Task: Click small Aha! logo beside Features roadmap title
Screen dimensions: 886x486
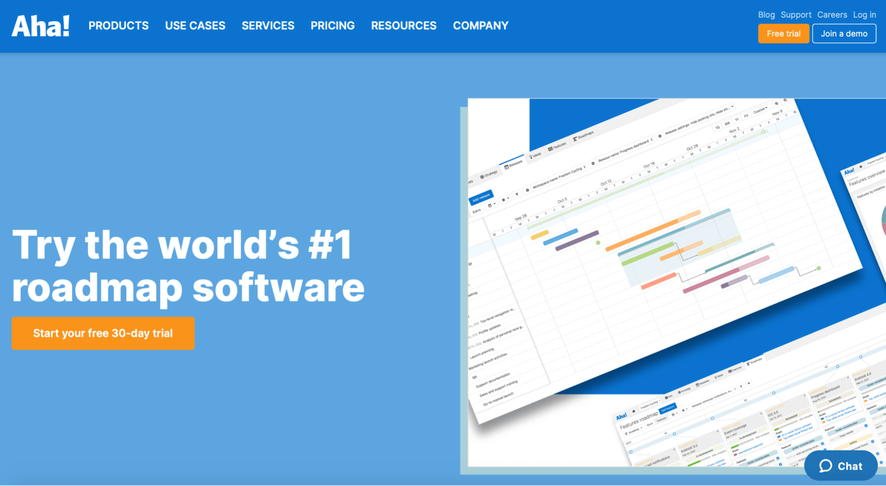Action: [621, 416]
